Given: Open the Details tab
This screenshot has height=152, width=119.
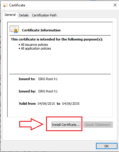Looking at the screenshot, I should pyautogui.click(x=24, y=15).
